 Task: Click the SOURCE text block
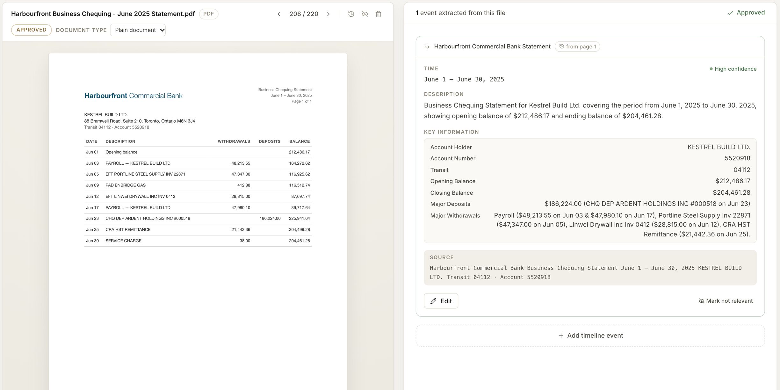pos(590,268)
